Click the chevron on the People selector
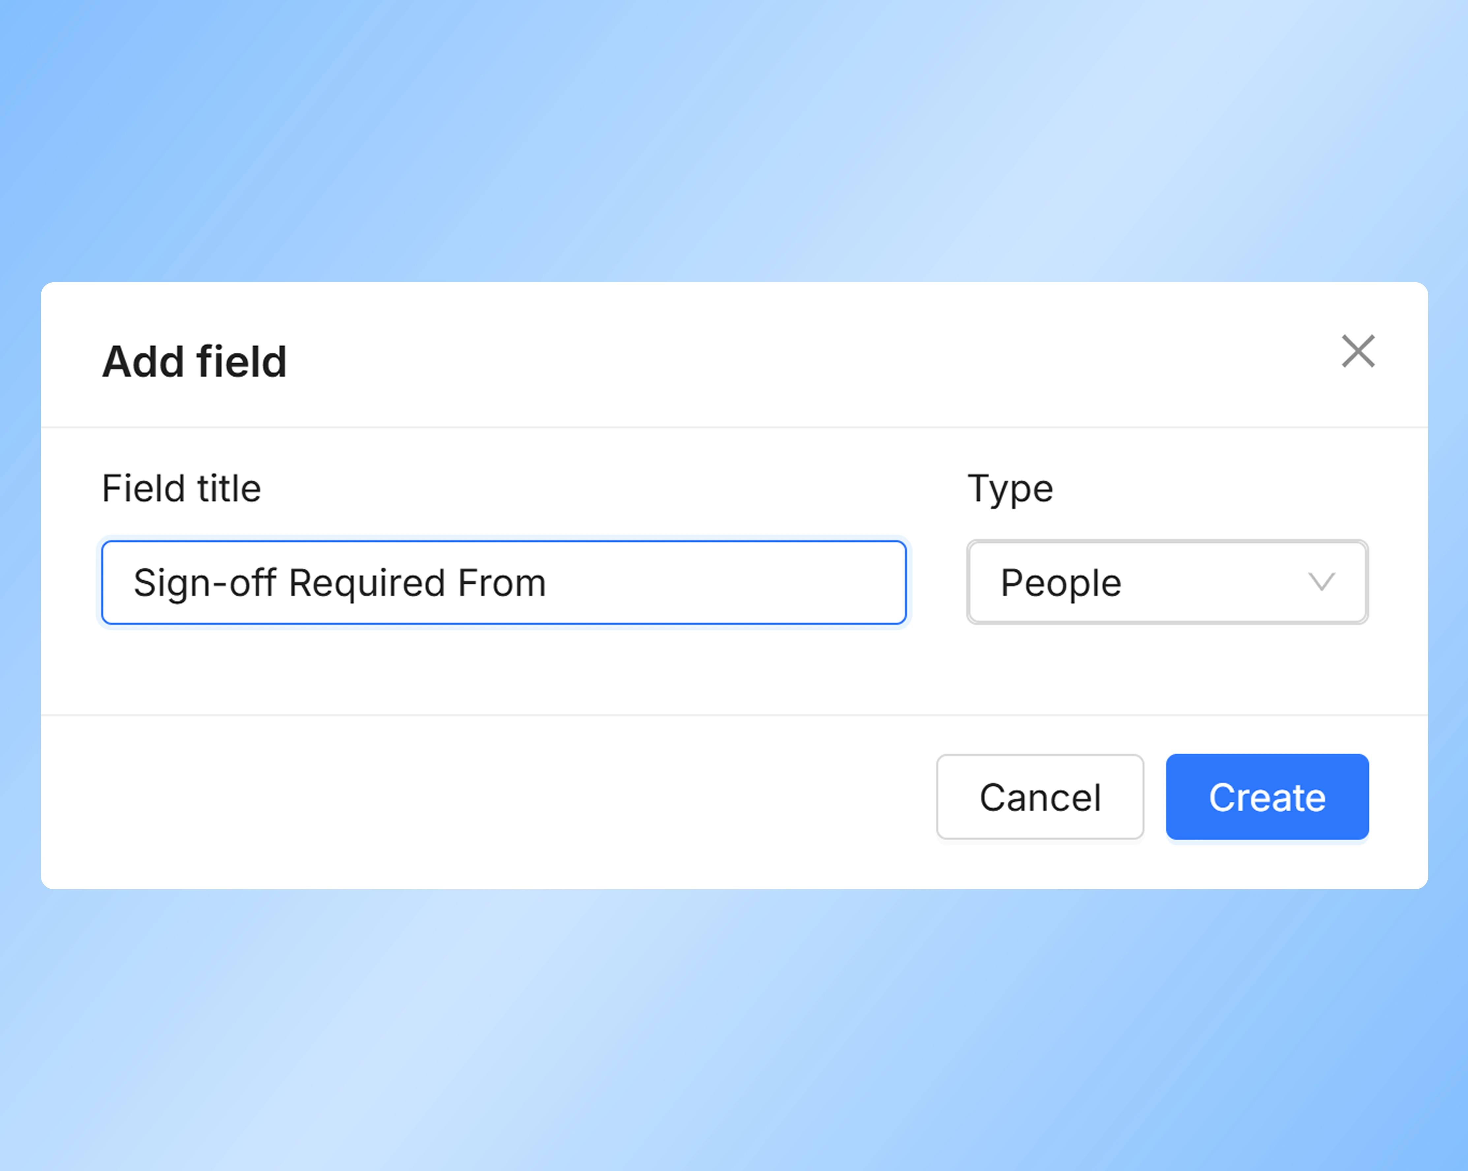Viewport: 1468px width, 1171px height. click(x=1322, y=583)
